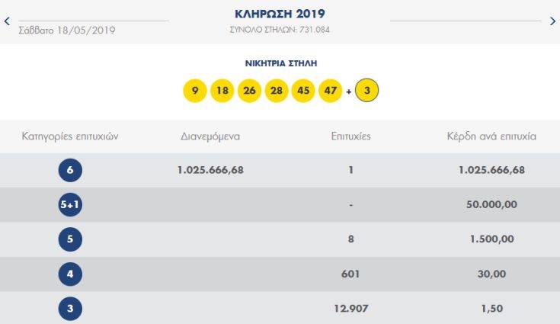Click the Διανεμόμενα column header

click(210, 137)
